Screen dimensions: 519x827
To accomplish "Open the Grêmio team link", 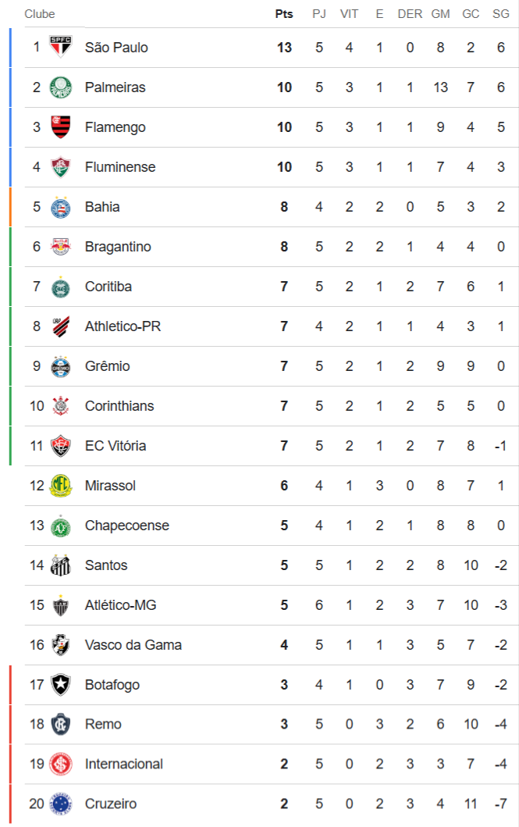I will point(107,366).
